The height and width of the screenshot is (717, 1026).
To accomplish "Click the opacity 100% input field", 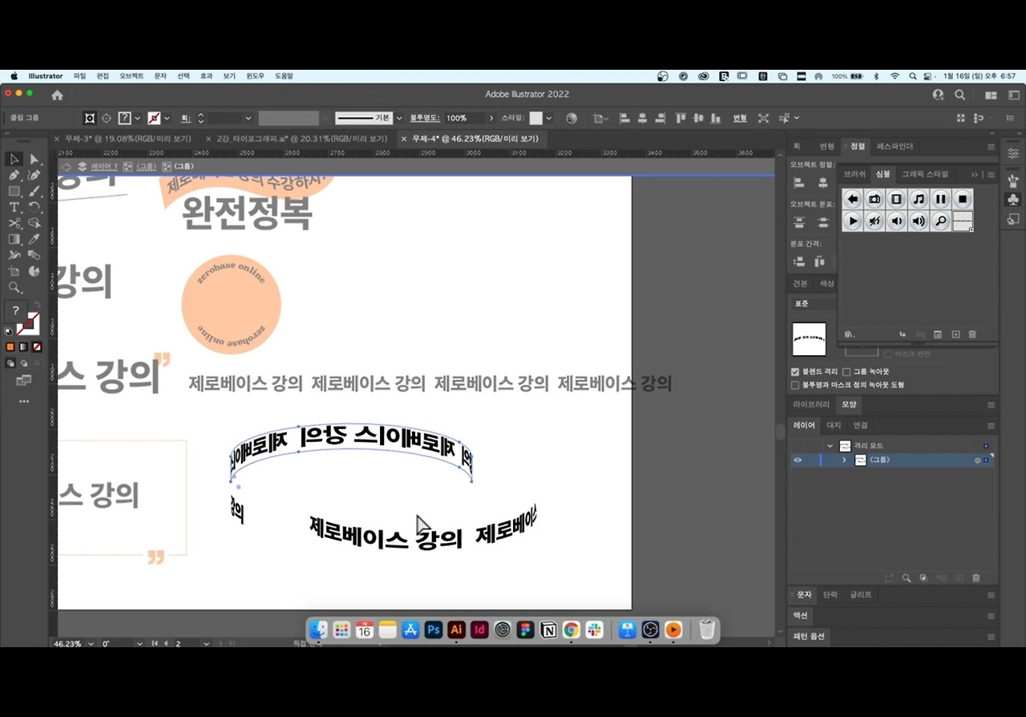I will pyautogui.click(x=465, y=118).
